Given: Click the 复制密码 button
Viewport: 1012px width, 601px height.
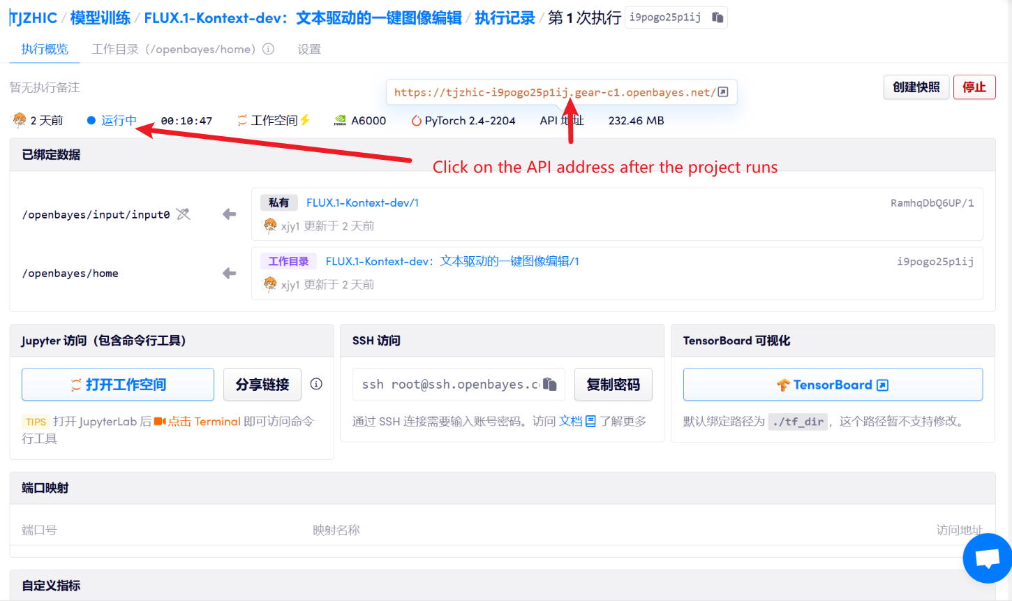Looking at the screenshot, I should tap(613, 385).
